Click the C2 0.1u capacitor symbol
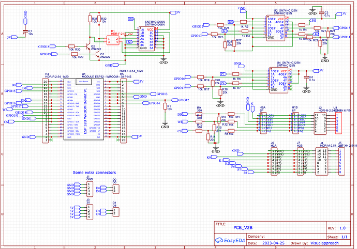The width and height of the screenshot is (357, 249). click(306, 77)
